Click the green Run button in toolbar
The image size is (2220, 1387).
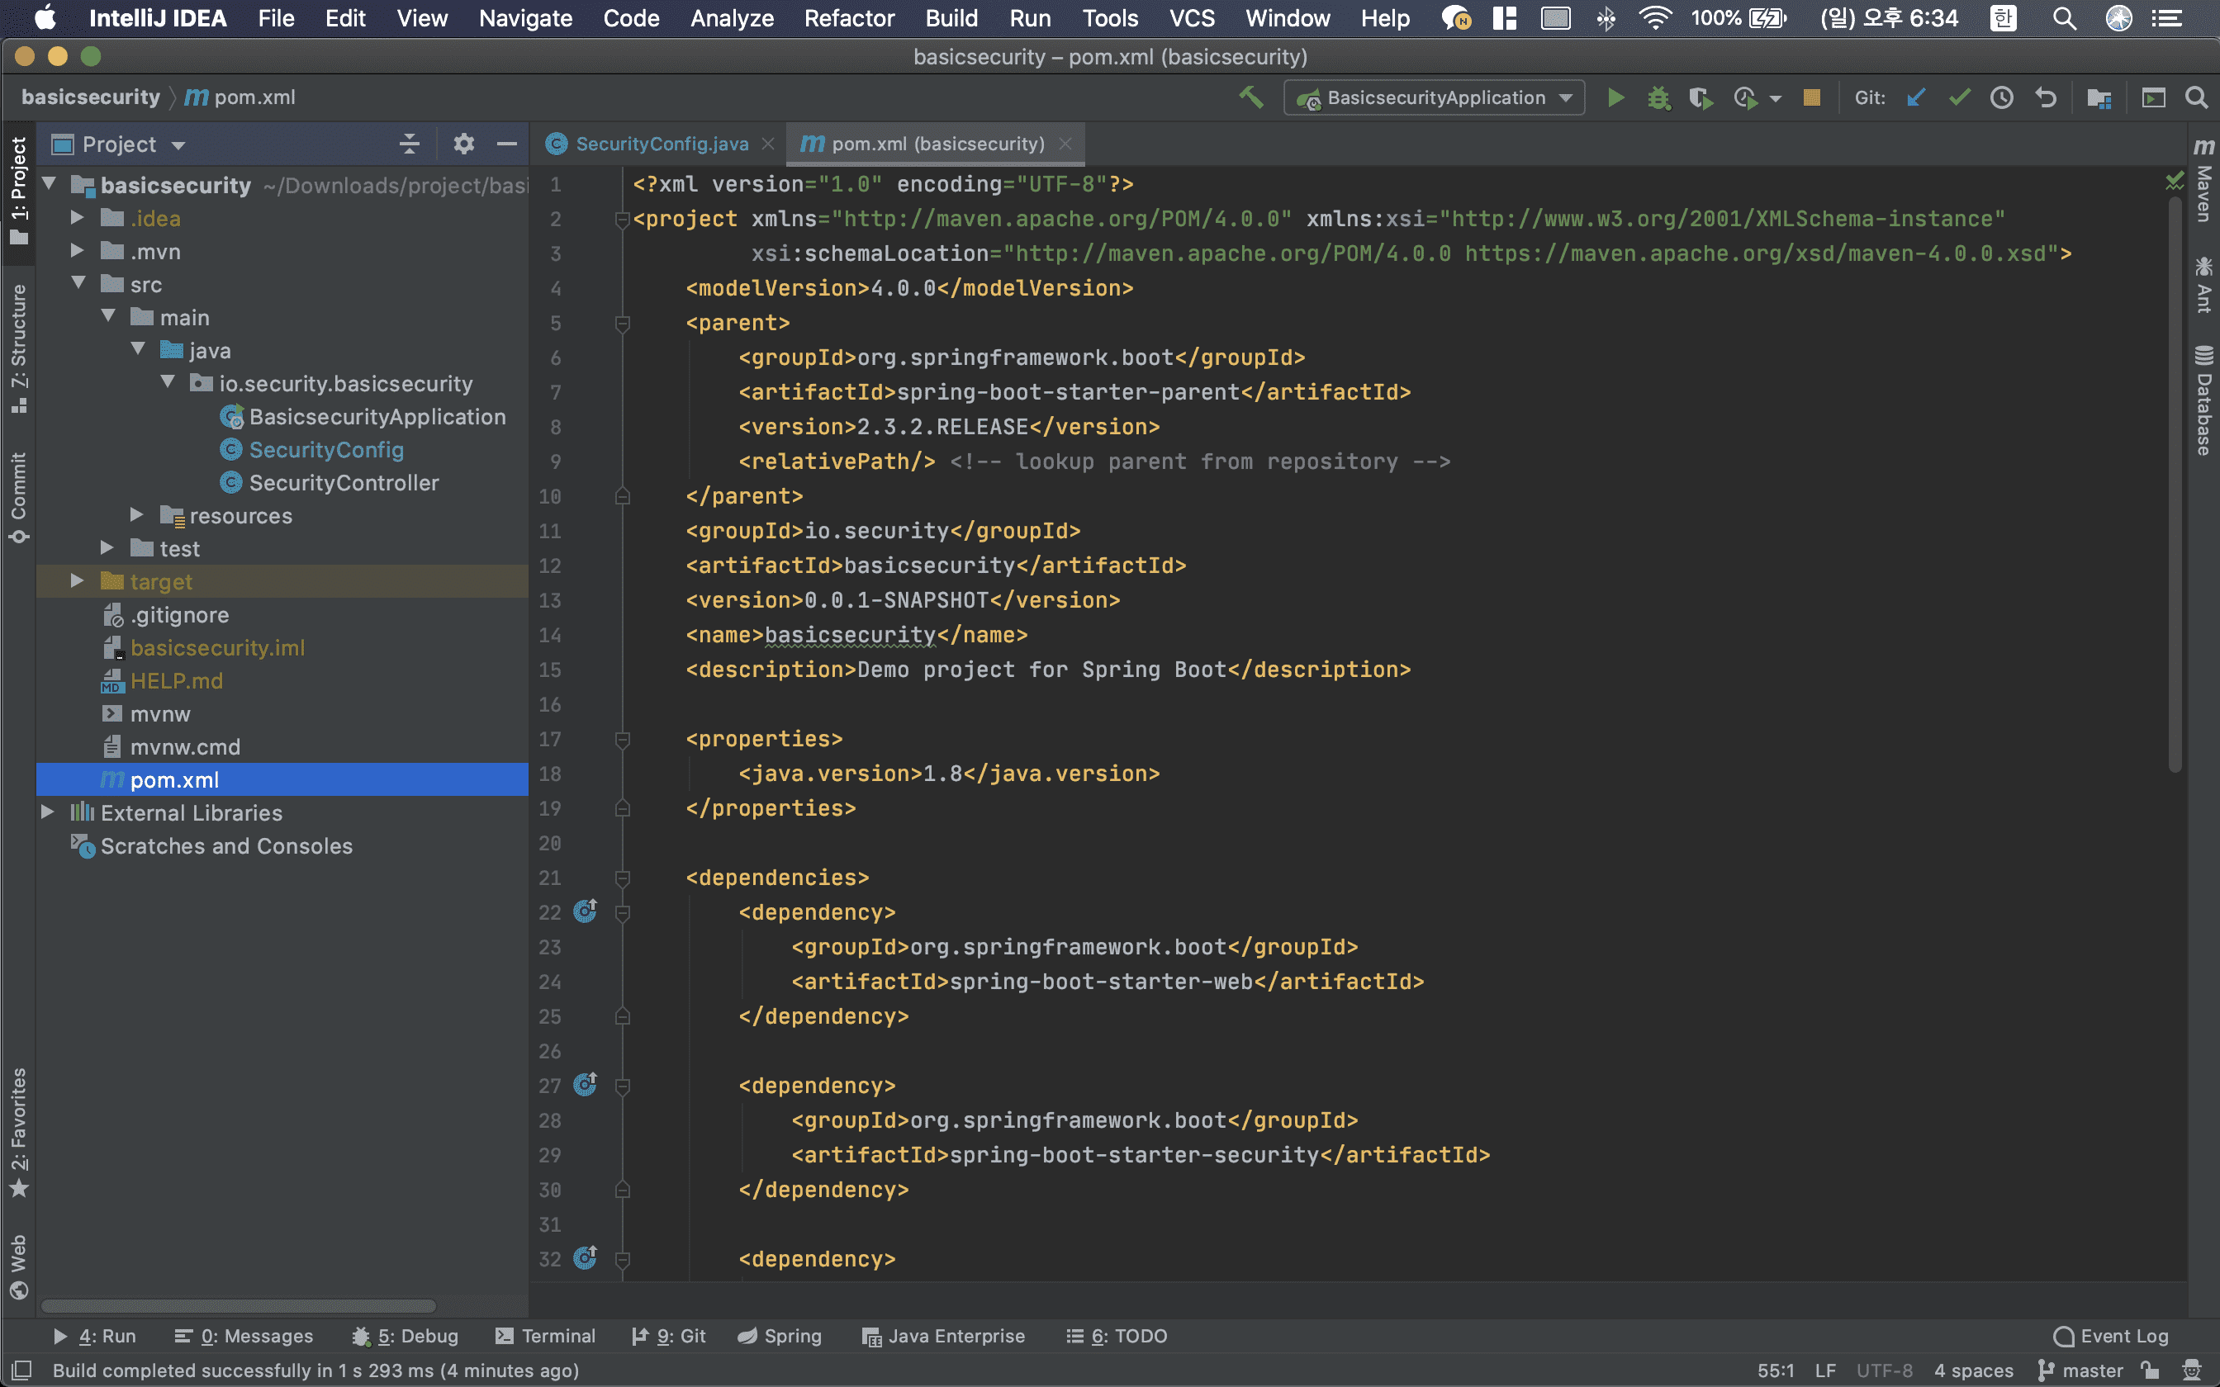click(1615, 97)
